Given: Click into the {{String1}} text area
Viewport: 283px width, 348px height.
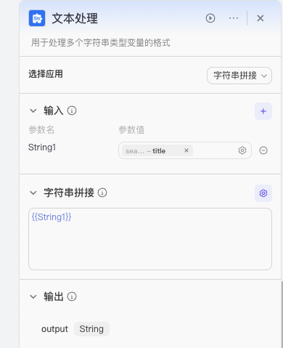Looking at the screenshot, I should (150, 239).
